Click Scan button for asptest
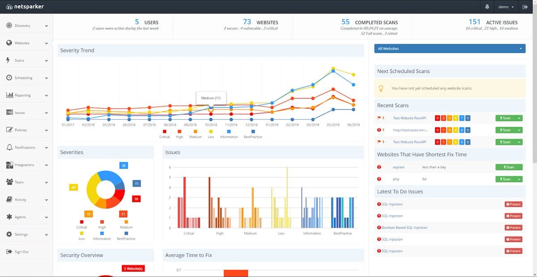This screenshot has width=537, height=277. pos(509,167)
